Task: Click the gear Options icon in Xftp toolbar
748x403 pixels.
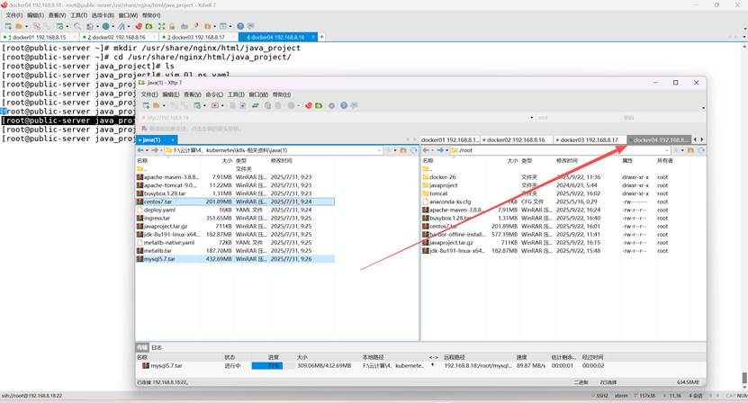Action: click(x=331, y=105)
